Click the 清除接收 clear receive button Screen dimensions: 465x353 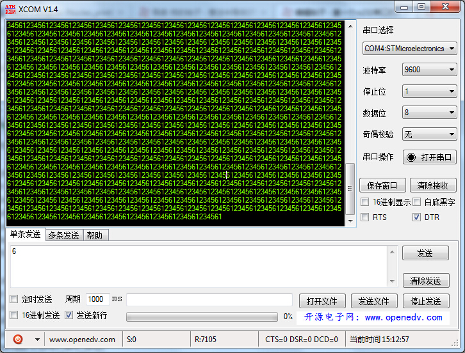(433, 185)
